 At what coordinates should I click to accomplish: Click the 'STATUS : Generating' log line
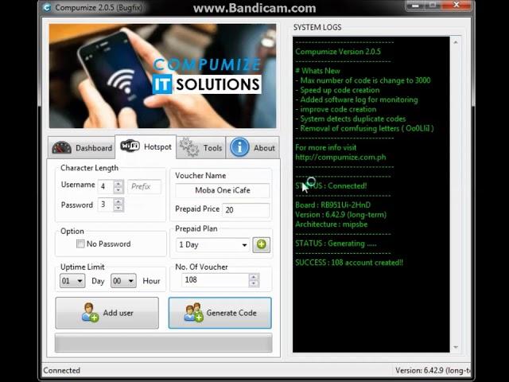point(336,244)
